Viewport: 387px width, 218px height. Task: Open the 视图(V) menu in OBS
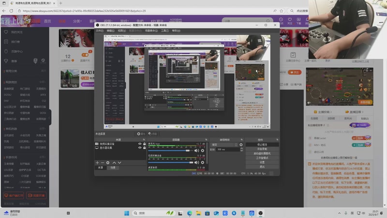(x=122, y=31)
